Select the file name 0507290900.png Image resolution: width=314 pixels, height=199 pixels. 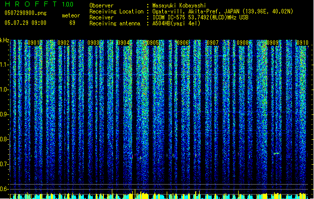[x=25, y=13]
